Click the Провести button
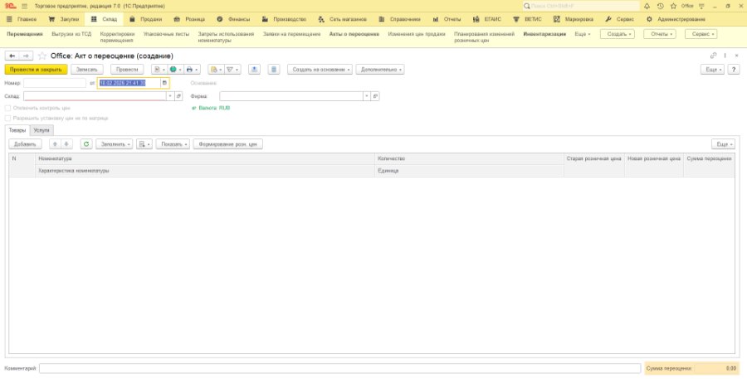The image size is (747, 379). pos(127,70)
